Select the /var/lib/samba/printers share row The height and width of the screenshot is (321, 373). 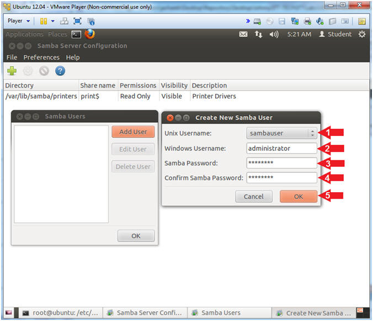186,96
